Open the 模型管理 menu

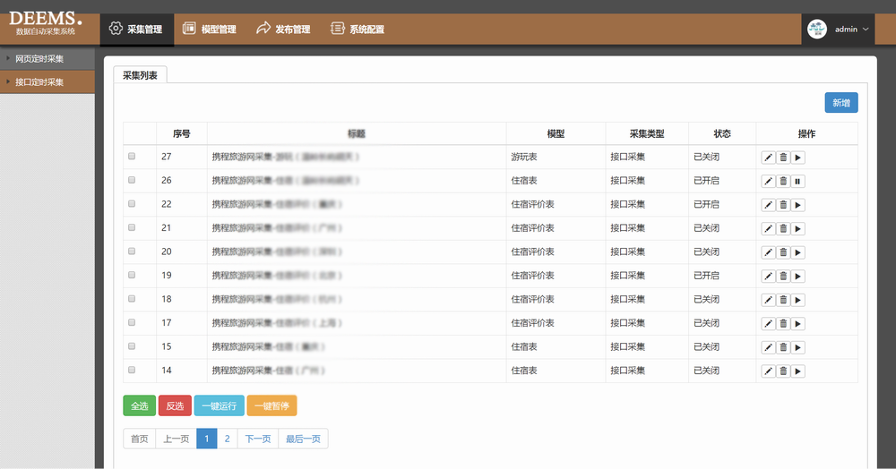(210, 29)
